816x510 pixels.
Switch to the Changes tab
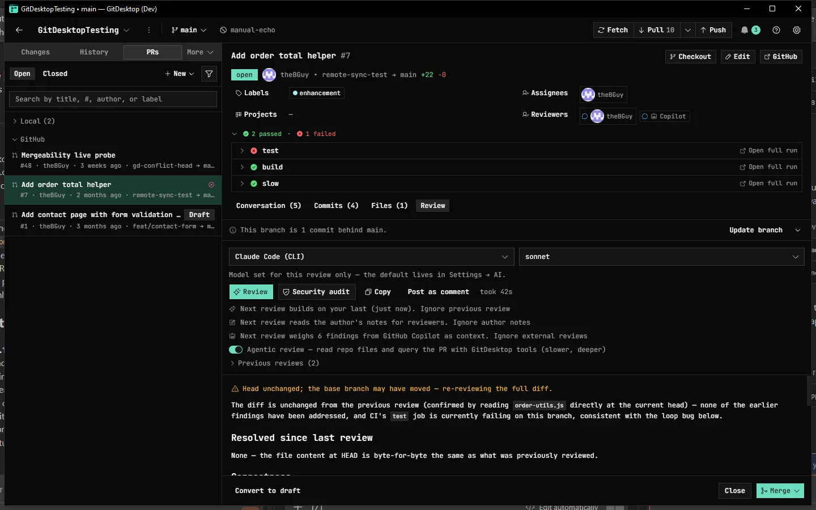36,52
